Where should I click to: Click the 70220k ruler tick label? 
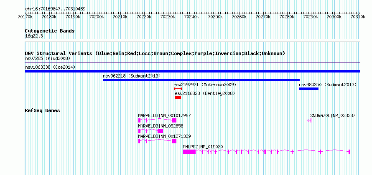[x=144, y=17]
